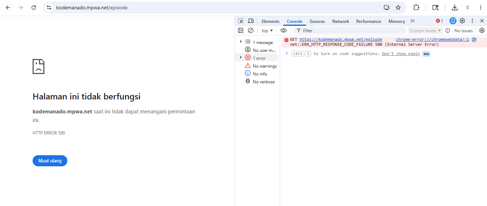487x206 pixels.
Task: Select the No warnings sidebar row
Action: 257,66
